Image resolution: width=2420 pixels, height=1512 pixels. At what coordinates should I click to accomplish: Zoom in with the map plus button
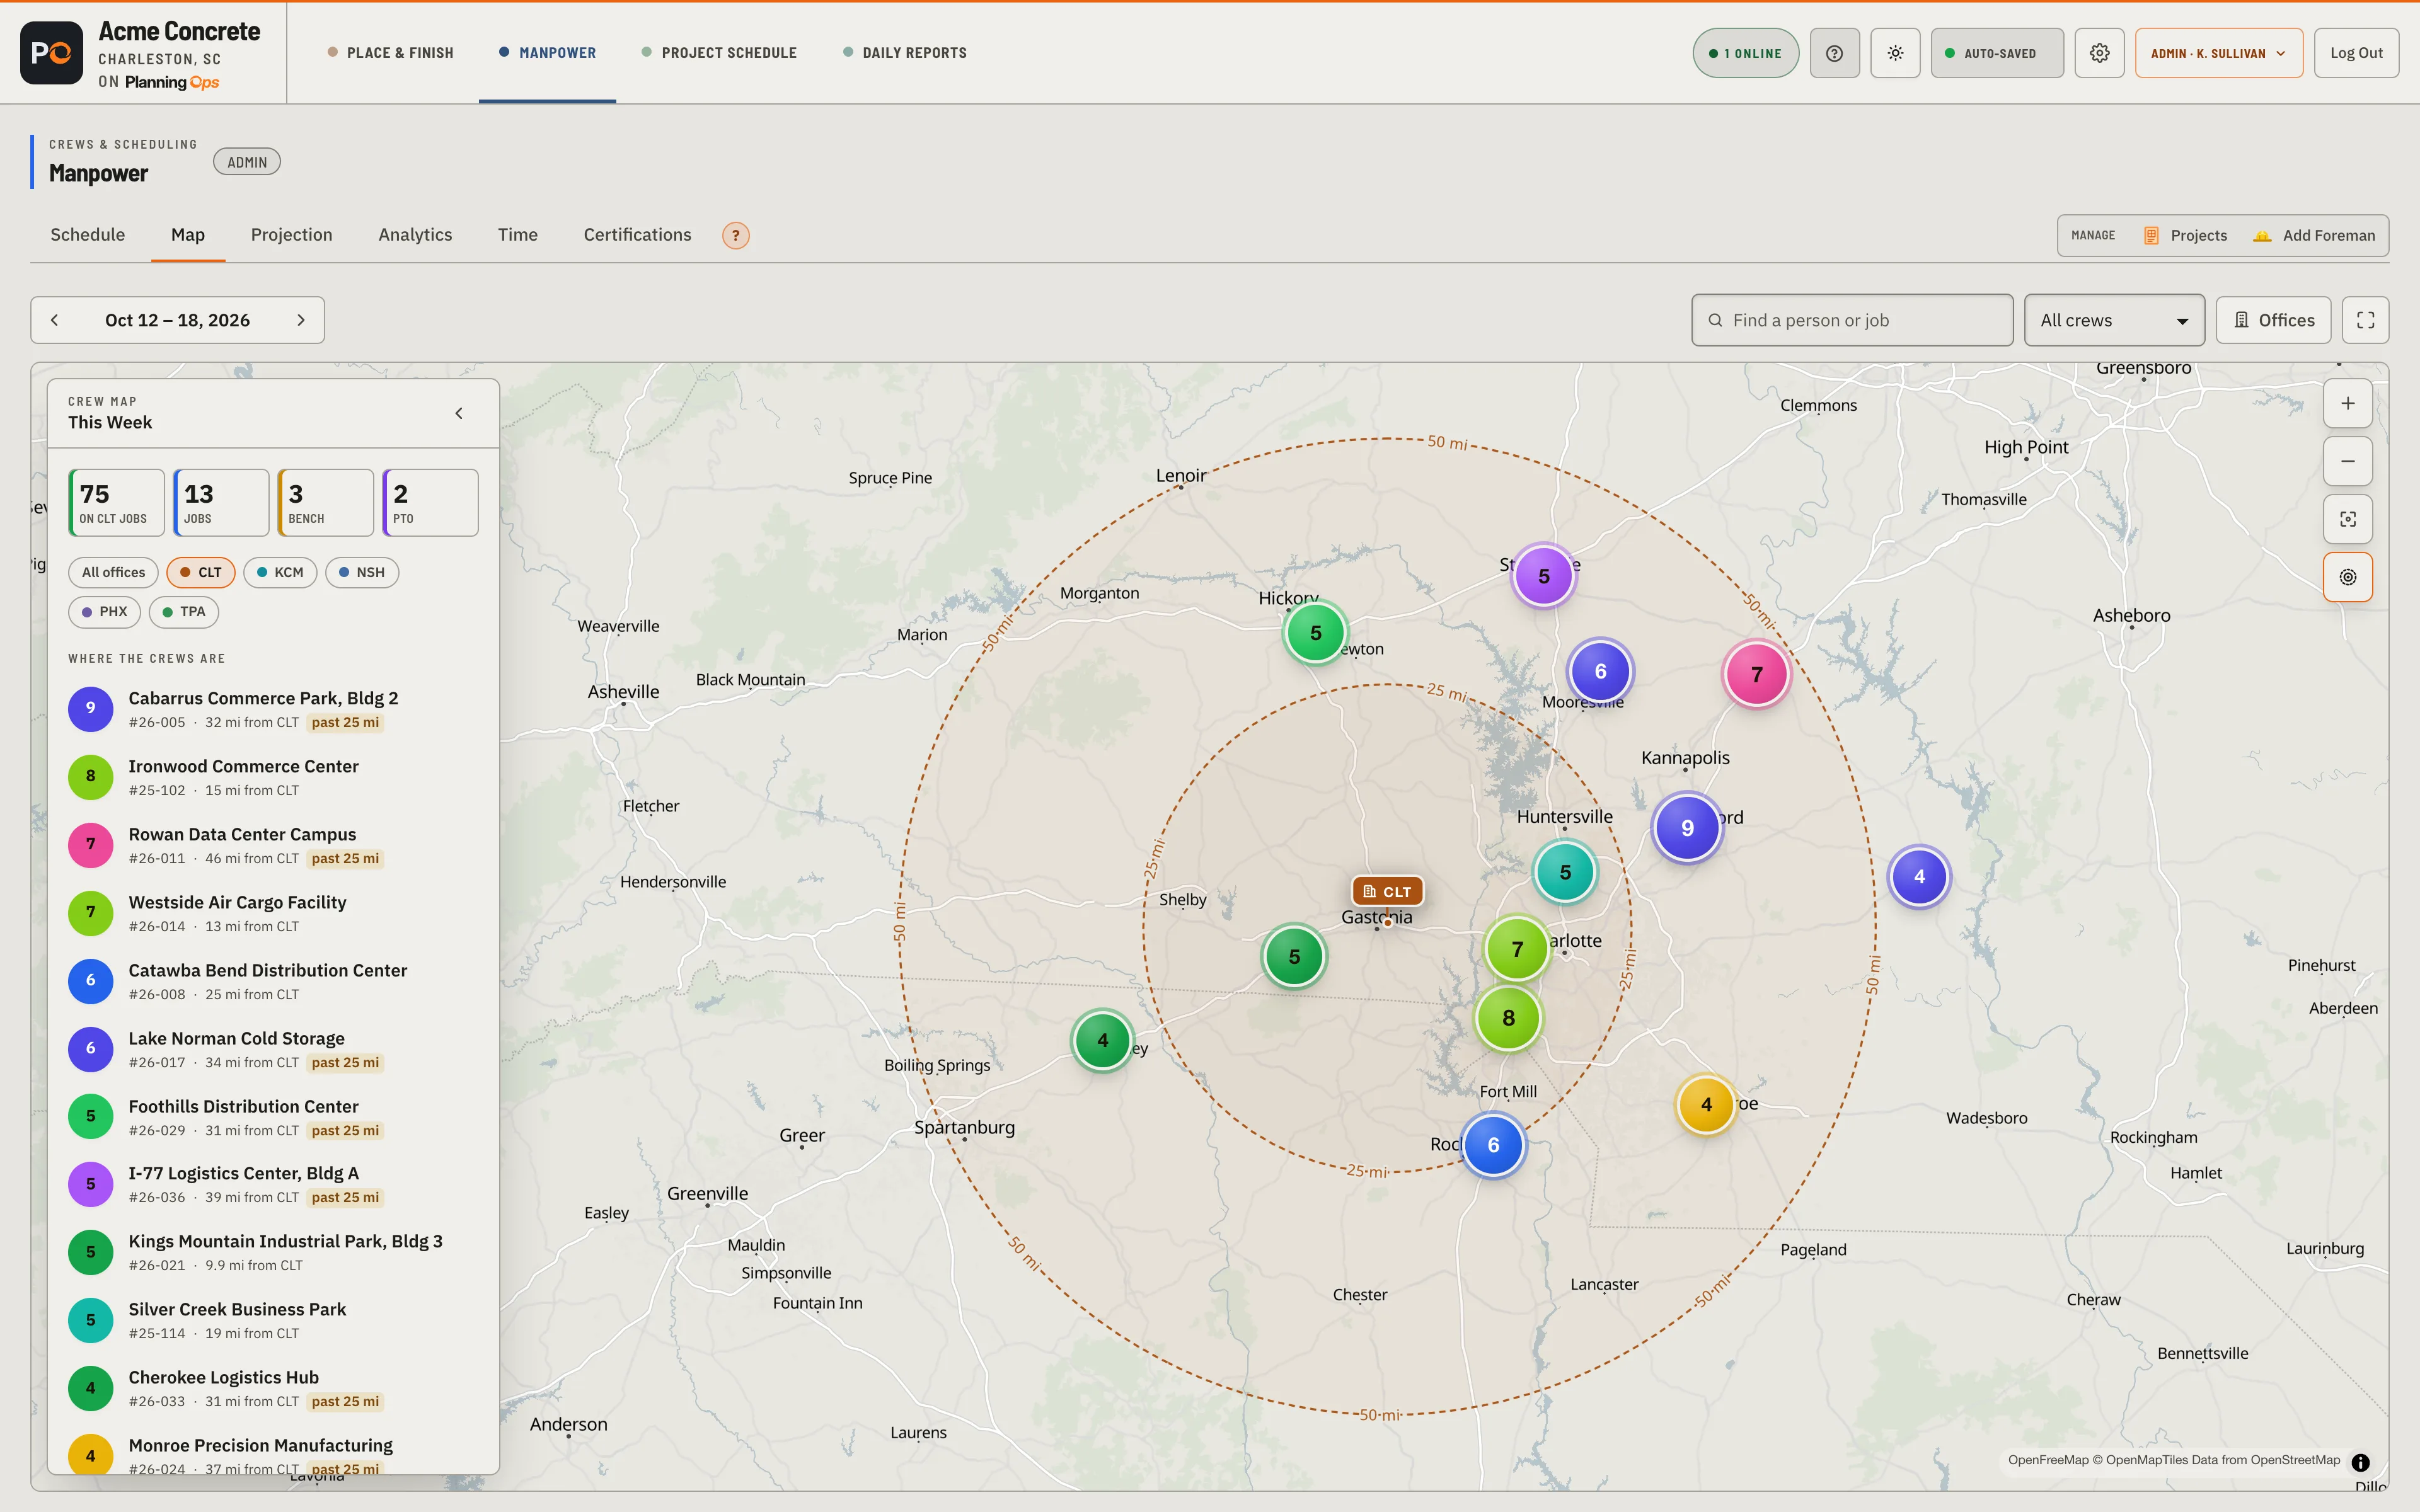[x=2348, y=403]
